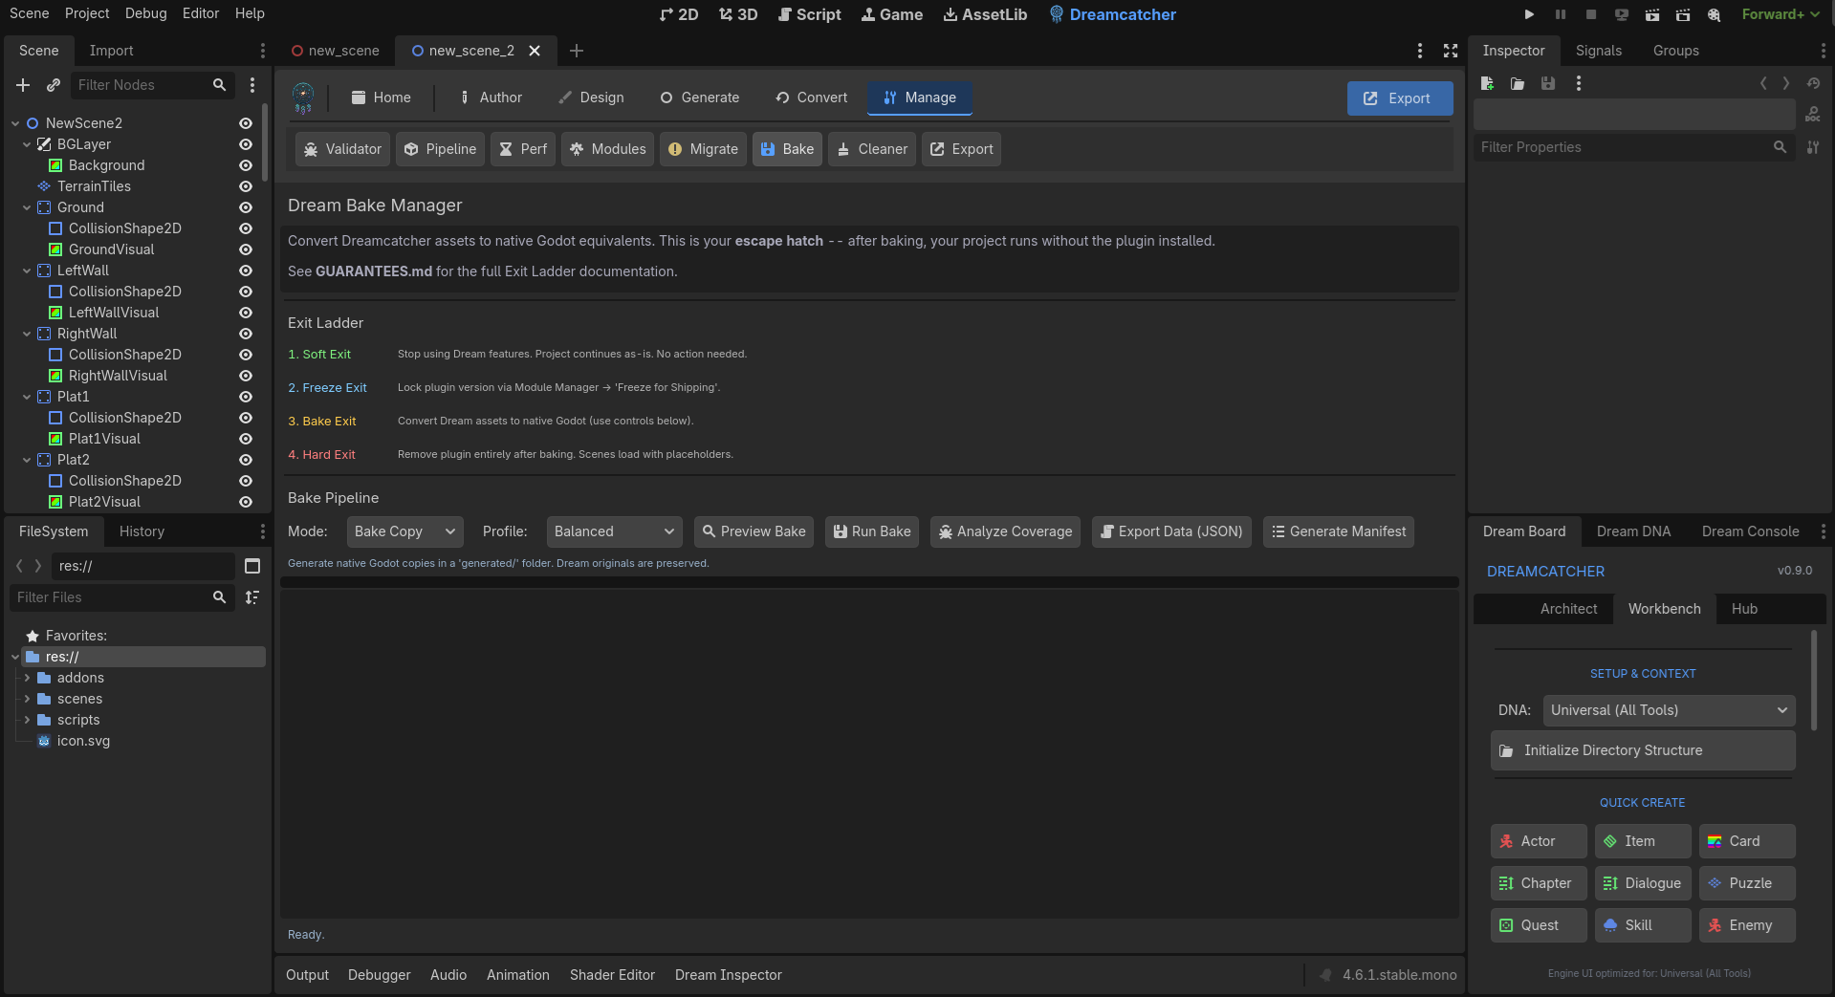Viewport: 1835px width, 997px height.
Task: Open FileSystem sort options icon
Action: (x=252, y=597)
